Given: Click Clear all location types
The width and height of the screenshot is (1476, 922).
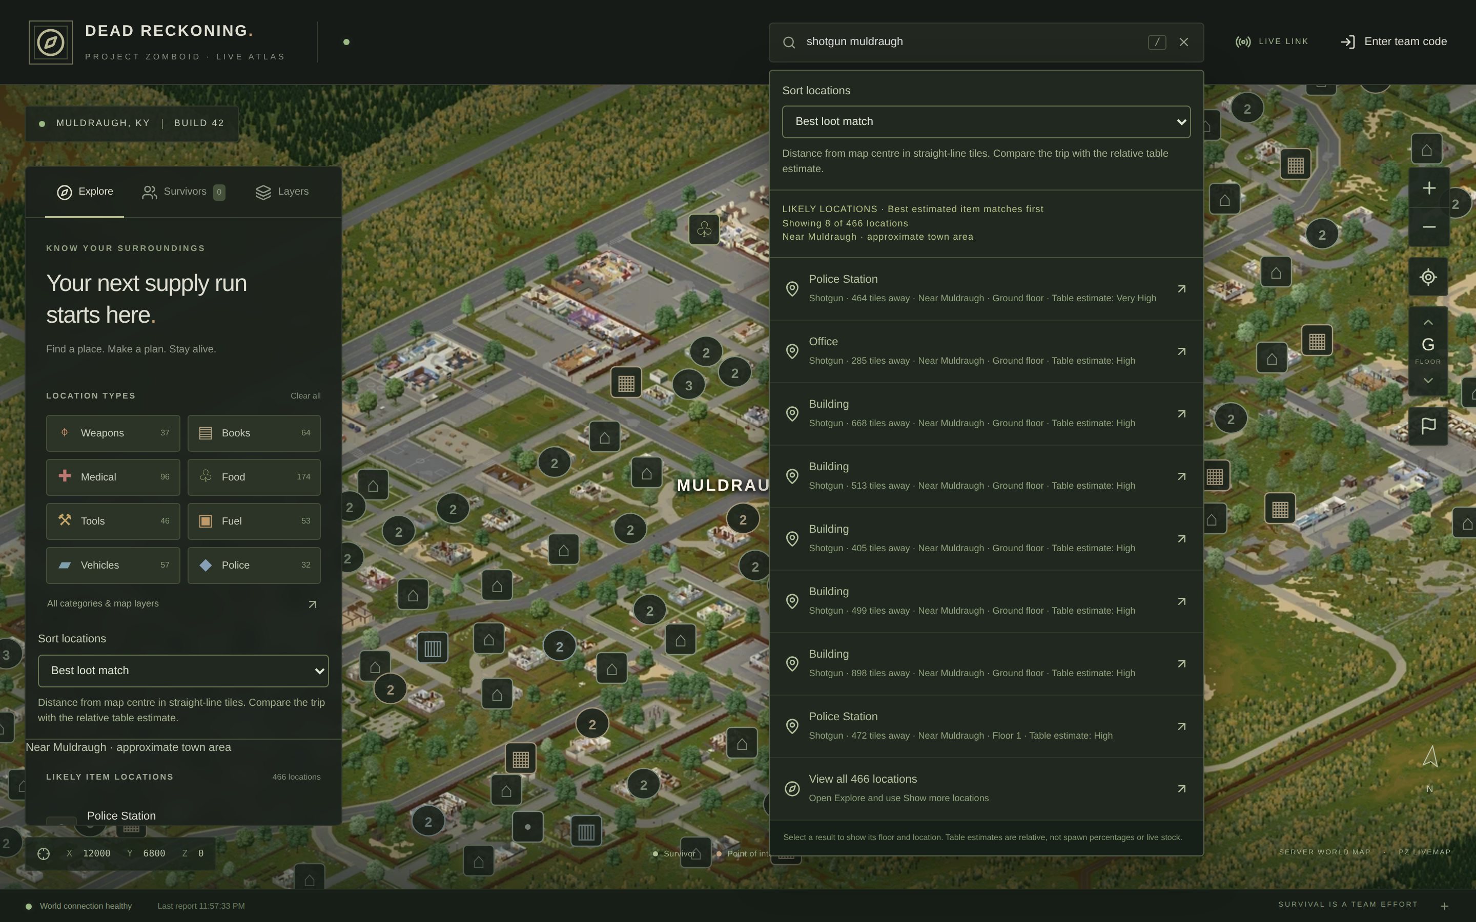Looking at the screenshot, I should click(x=305, y=396).
